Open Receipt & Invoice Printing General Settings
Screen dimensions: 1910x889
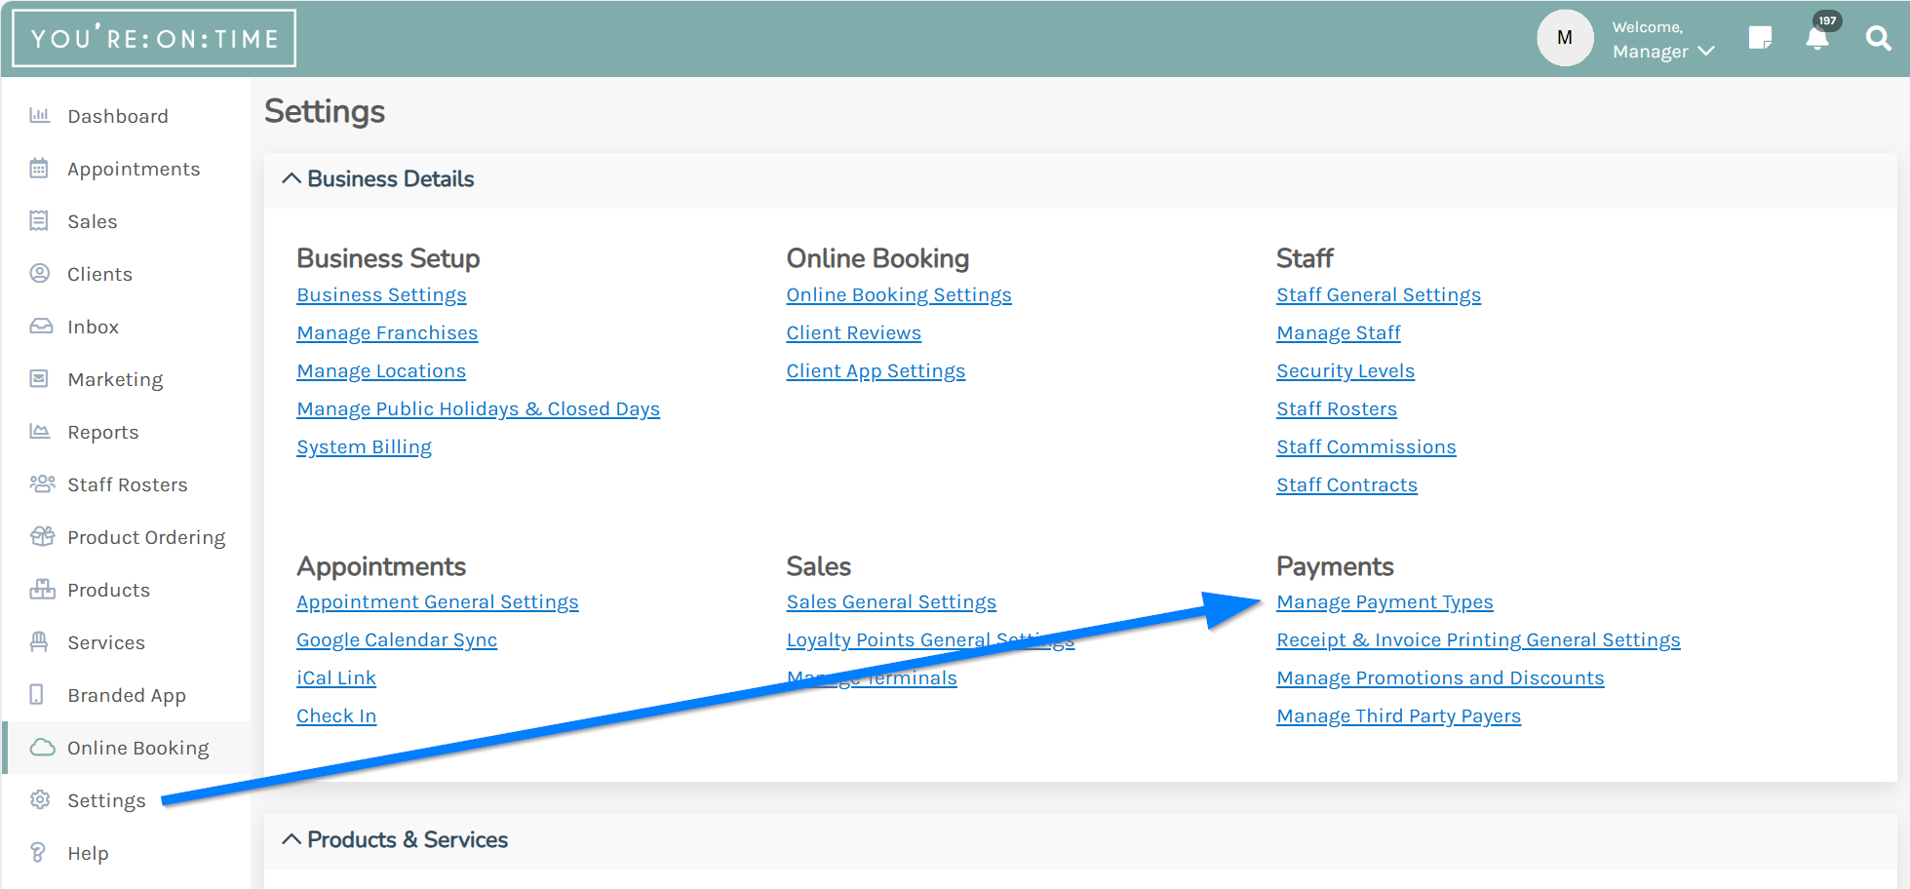(1478, 639)
